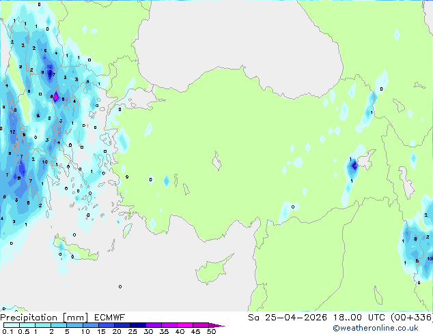Pick the 2–5 mm legend swatch
Viewport: 433px width, 334px height.
59,325
